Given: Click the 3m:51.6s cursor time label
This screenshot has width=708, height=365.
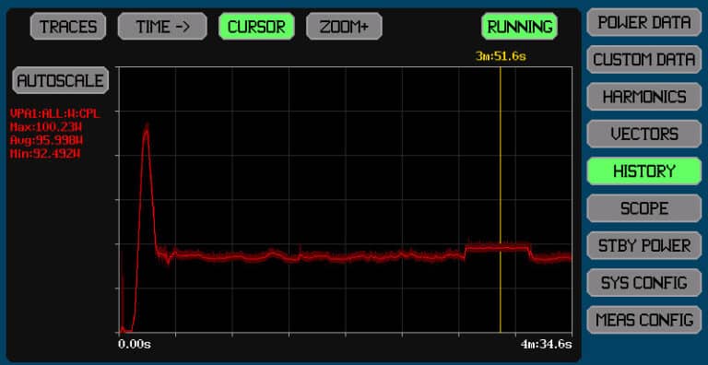Looking at the screenshot, I should 501,56.
